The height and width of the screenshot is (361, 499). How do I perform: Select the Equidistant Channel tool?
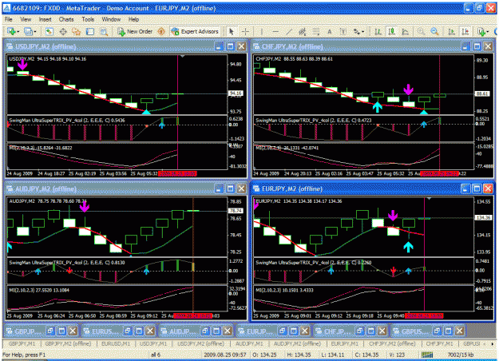point(302,31)
